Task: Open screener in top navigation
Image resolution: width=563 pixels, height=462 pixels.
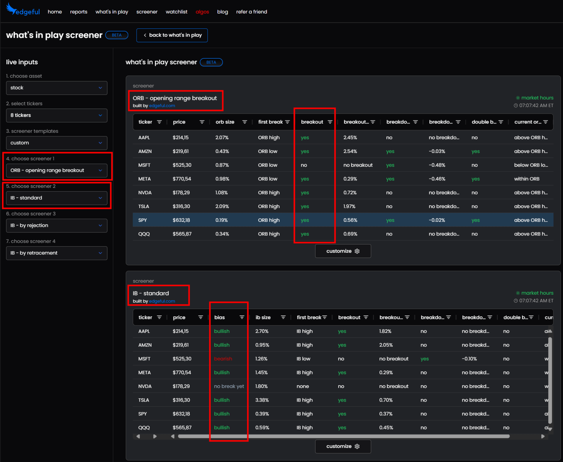Action: coord(147,12)
